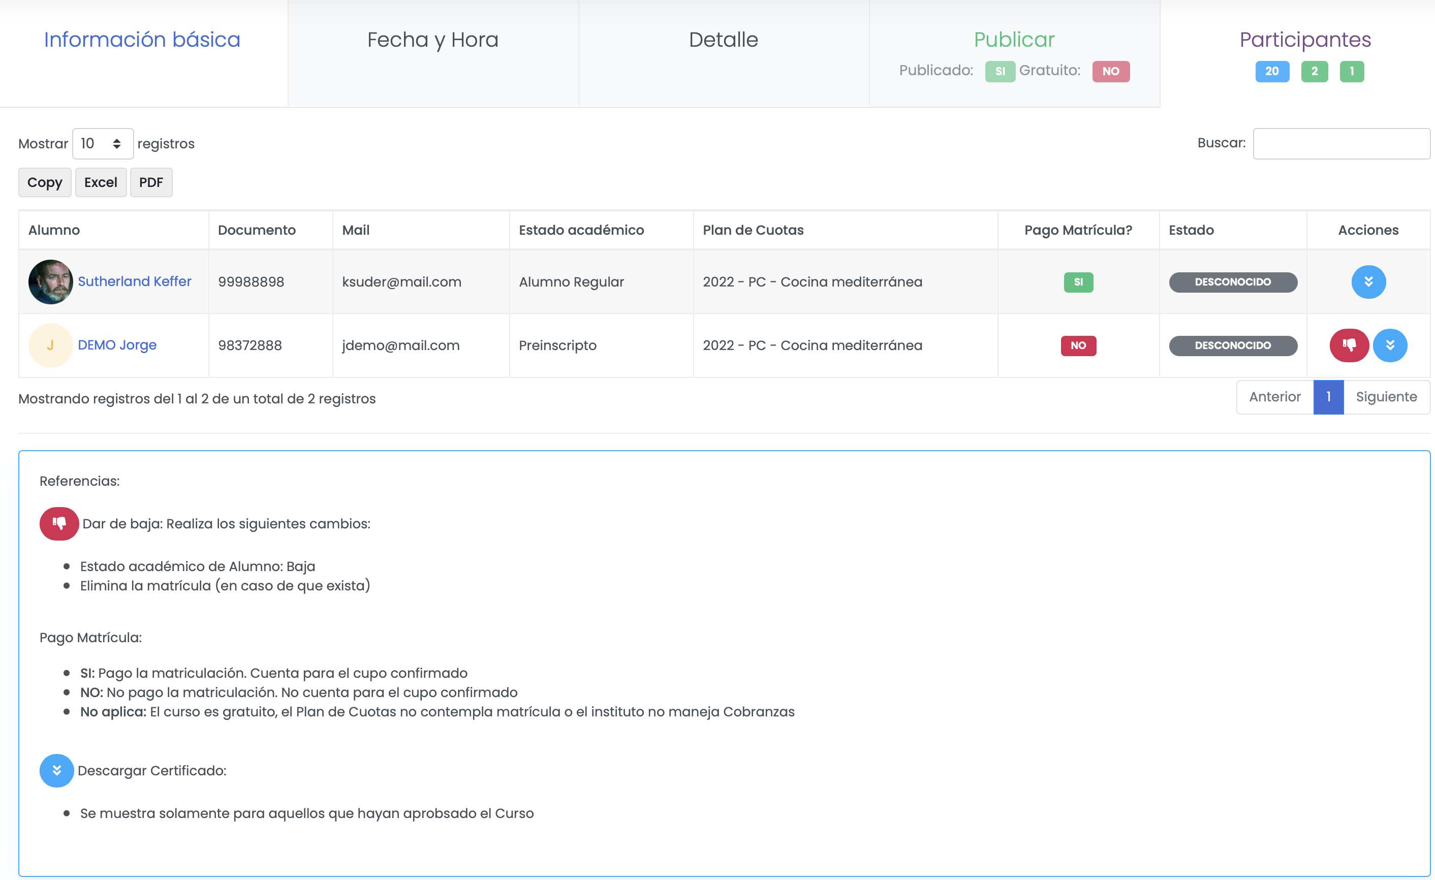1435x880 pixels.
Task: Sort by Estado académico column header
Action: [x=601, y=230]
